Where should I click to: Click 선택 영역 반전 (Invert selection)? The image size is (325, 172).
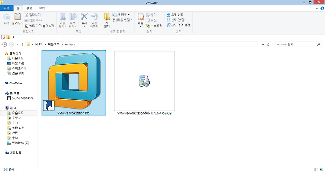click(x=178, y=25)
